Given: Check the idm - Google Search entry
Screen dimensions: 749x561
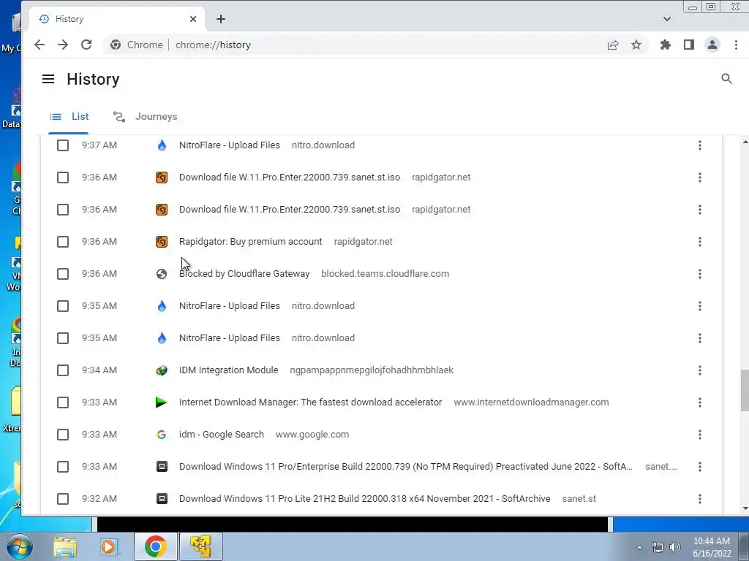Looking at the screenshot, I should coord(63,435).
